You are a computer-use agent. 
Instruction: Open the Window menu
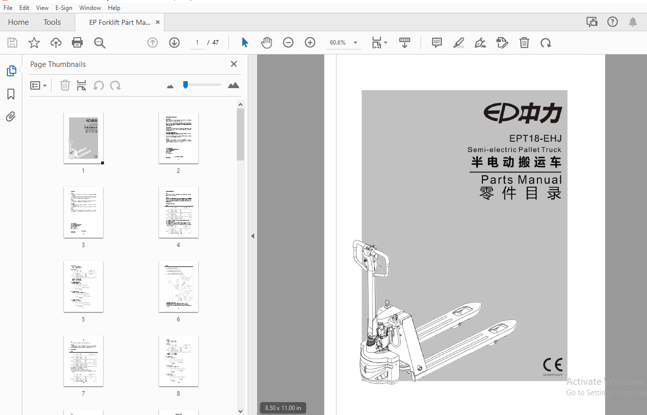coord(90,8)
